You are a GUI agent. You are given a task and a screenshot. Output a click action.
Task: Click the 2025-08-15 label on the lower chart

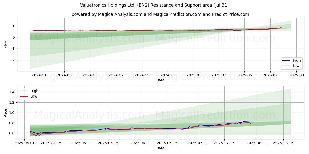283,144
